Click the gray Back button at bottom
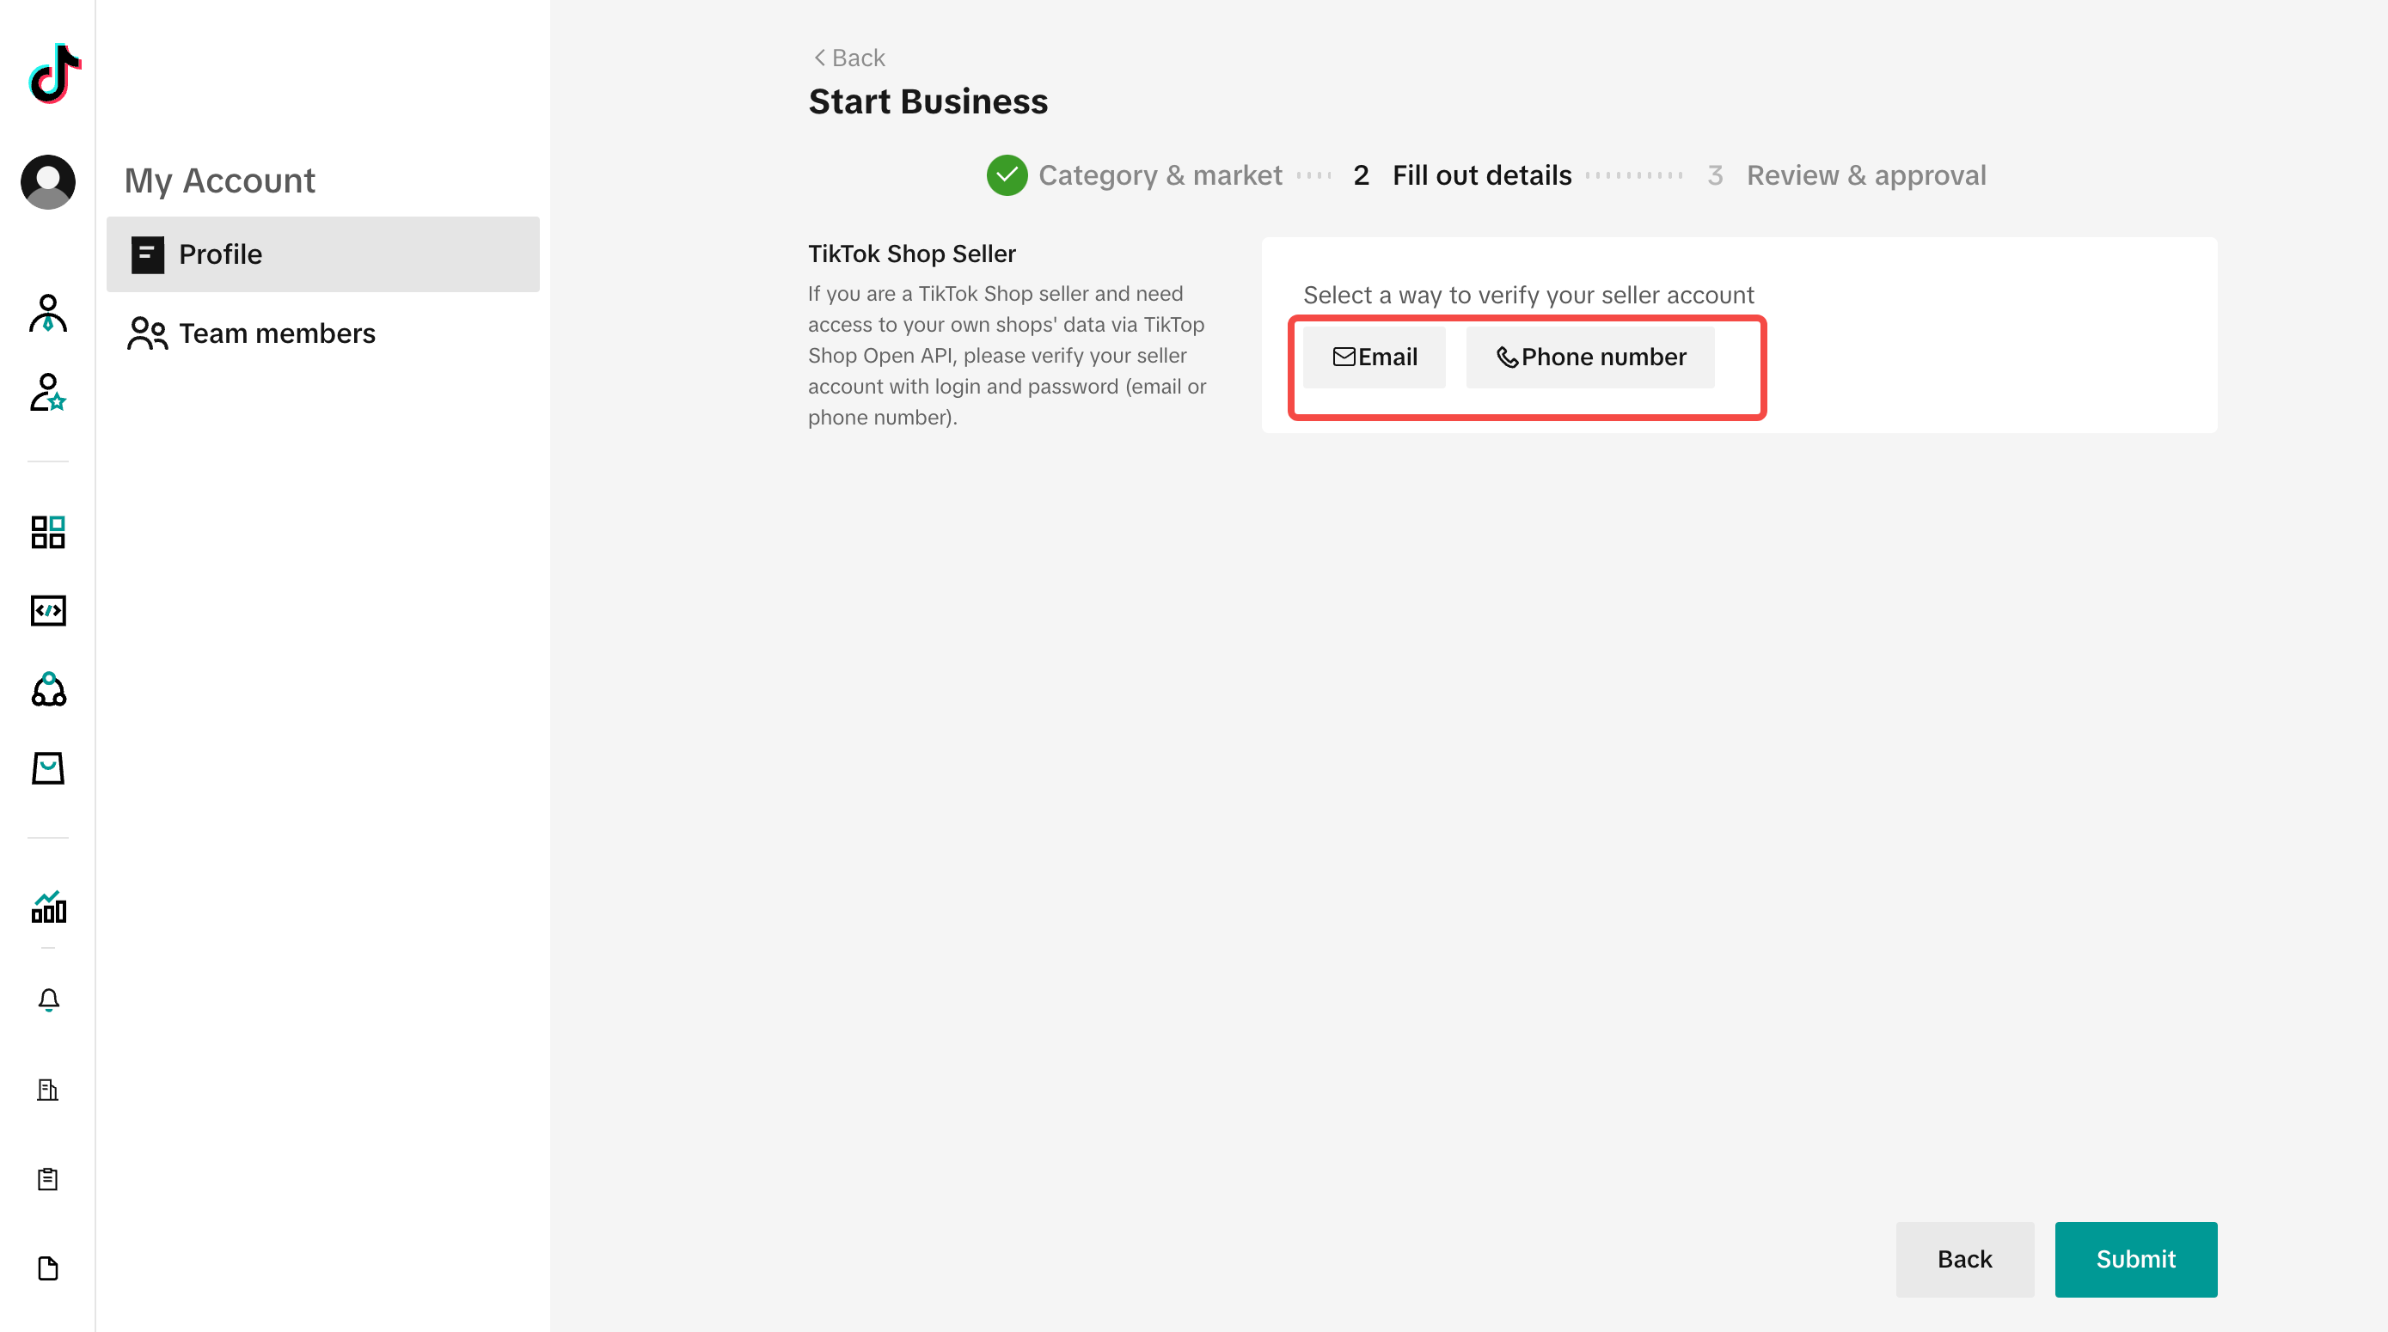 [x=1963, y=1259]
